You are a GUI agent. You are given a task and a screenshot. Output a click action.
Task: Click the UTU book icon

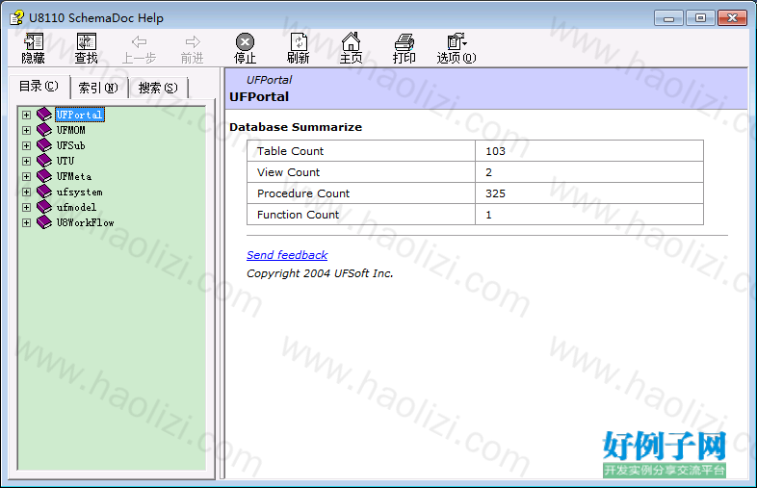(x=44, y=161)
